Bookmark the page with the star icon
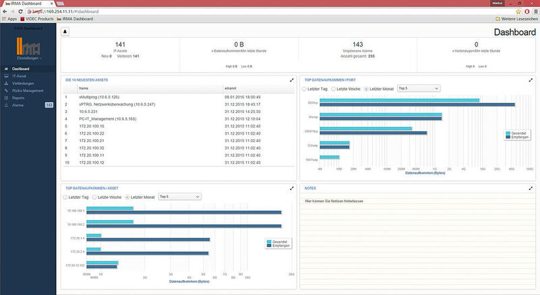Viewport: 540px width, 295px height. pyautogui.click(x=518, y=11)
